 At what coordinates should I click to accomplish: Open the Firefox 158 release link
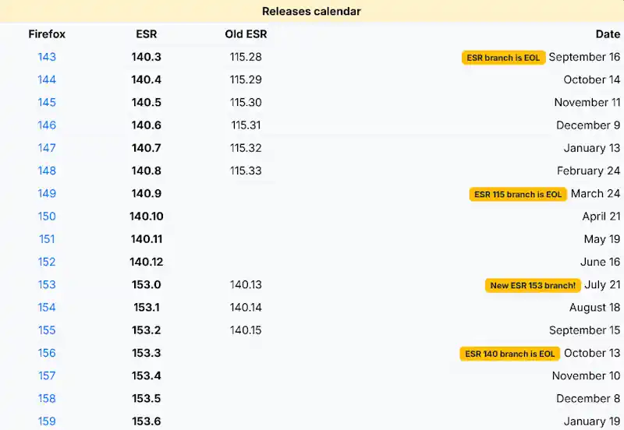(47, 399)
